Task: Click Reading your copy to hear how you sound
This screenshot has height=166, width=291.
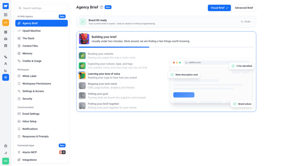Action: [112, 78]
